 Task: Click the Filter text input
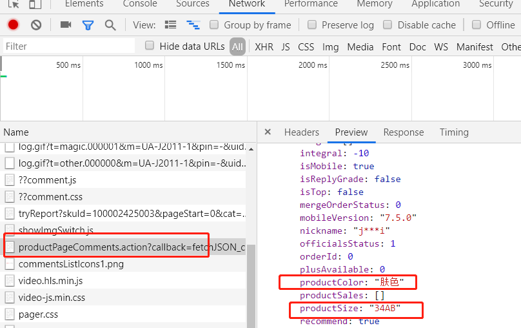click(x=69, y=46)
